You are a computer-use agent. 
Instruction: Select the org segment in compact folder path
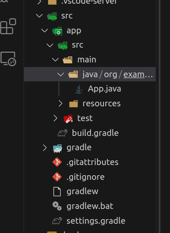(x=110, y=75)
